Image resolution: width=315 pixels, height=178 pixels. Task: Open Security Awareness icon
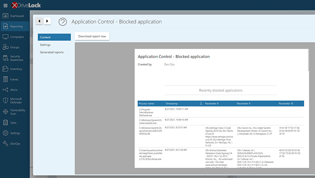pyautogui.click(x=5, y=58)
